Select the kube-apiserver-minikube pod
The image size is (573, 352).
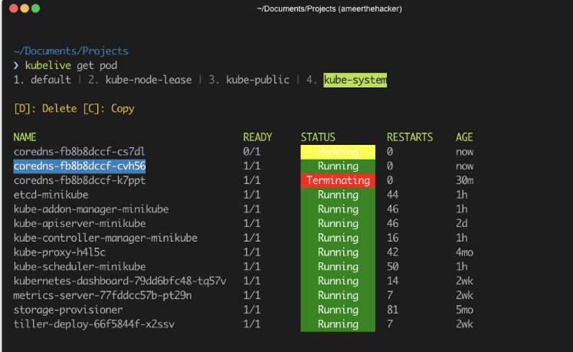point(80,223)
